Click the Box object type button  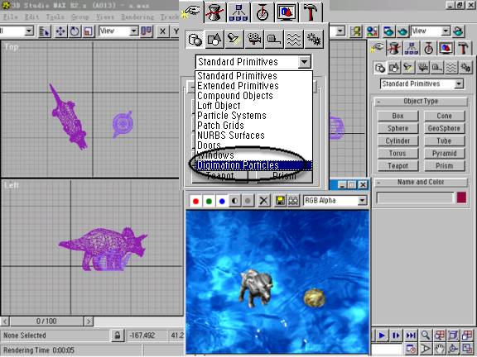tap(397, 116)
